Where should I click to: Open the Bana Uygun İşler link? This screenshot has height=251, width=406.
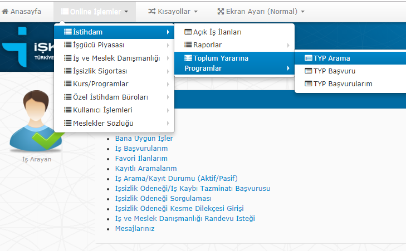pos(144,138)
